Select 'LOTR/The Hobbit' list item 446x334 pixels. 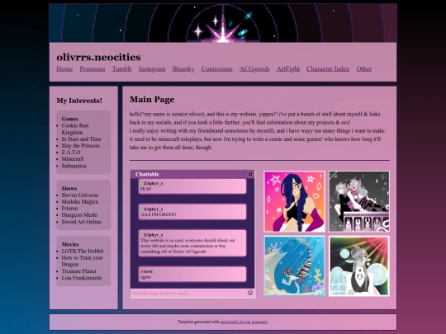(x=83, y=251)
